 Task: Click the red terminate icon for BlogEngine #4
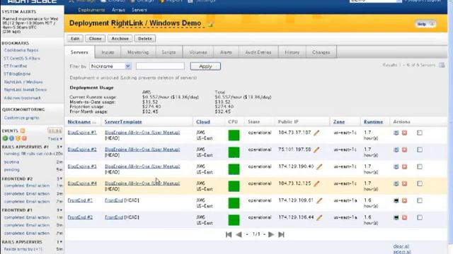point(404,183)
